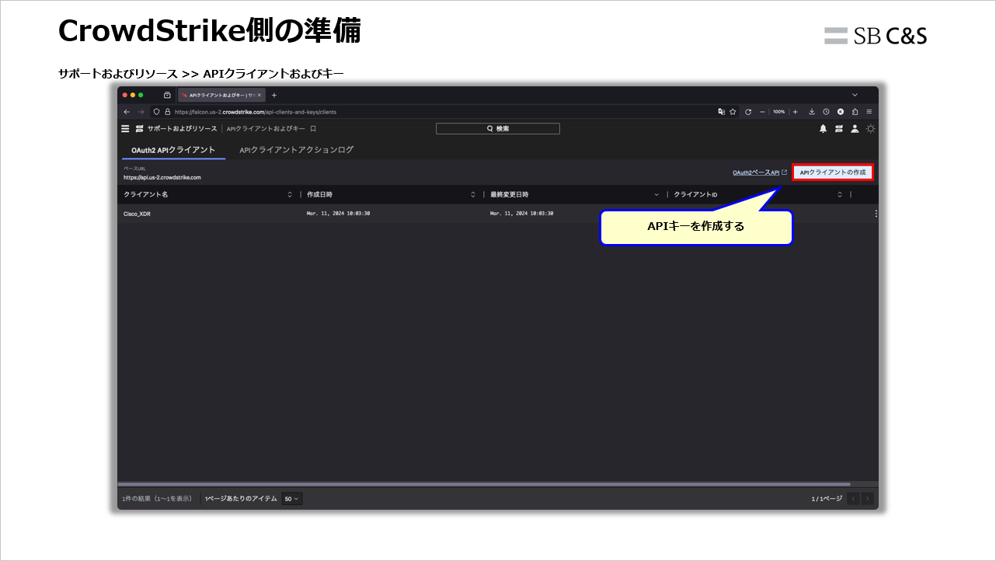Click サポートおよびリソース breadcrumb

click(183, 128)
